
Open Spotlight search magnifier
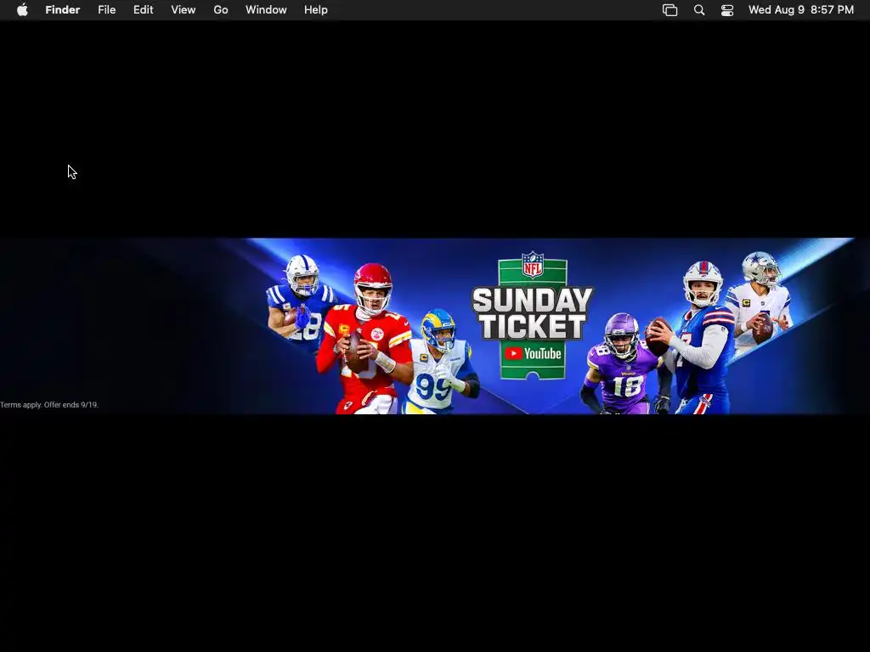pyautogui.click(x=699, y=10)
